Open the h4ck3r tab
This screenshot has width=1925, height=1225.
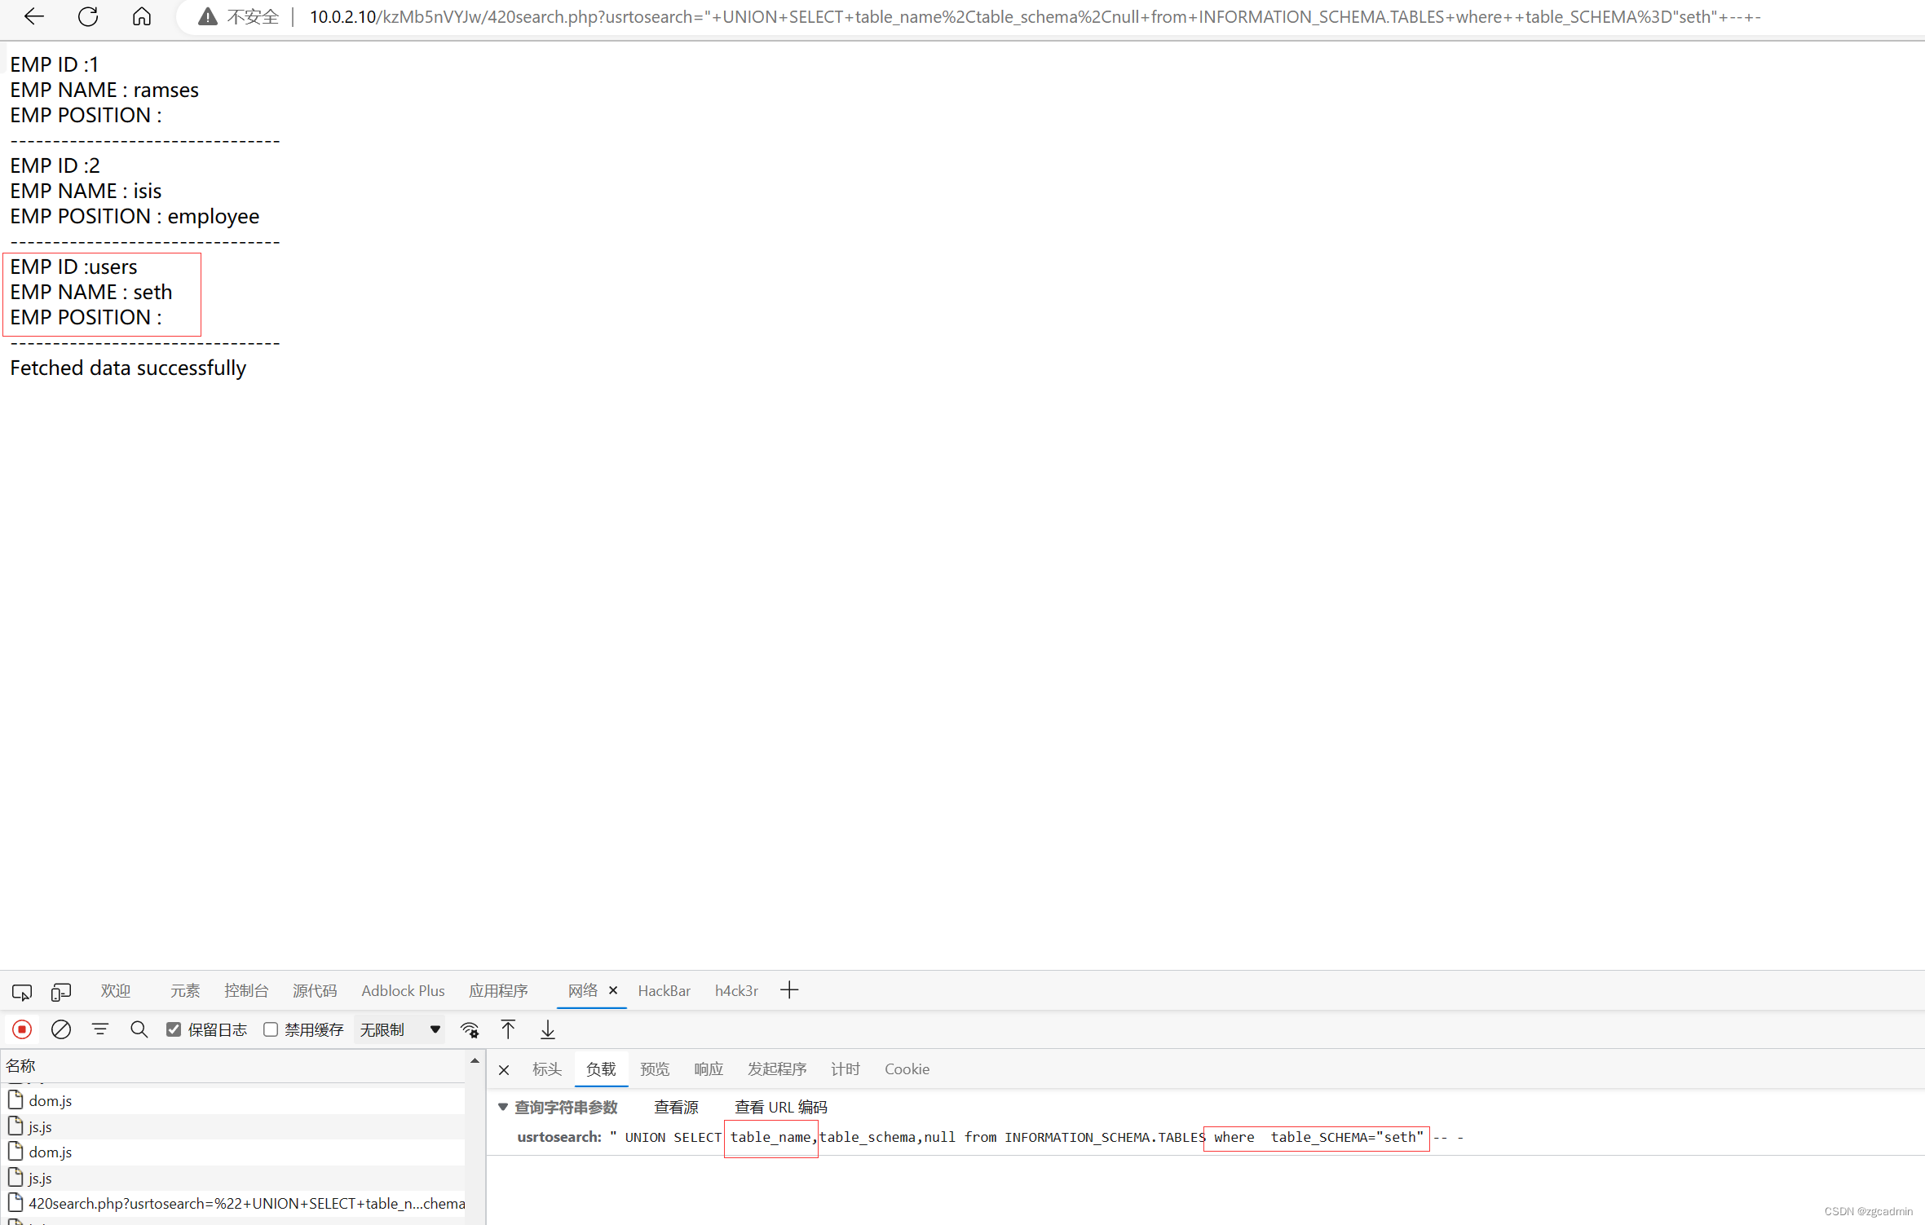pyautogui.click(x=736, y=990)
